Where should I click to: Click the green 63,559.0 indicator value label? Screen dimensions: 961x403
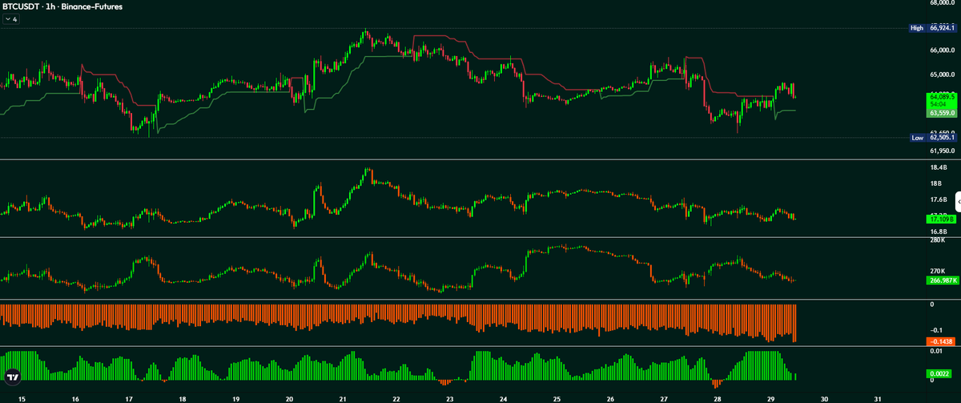[x=942, y=114]
